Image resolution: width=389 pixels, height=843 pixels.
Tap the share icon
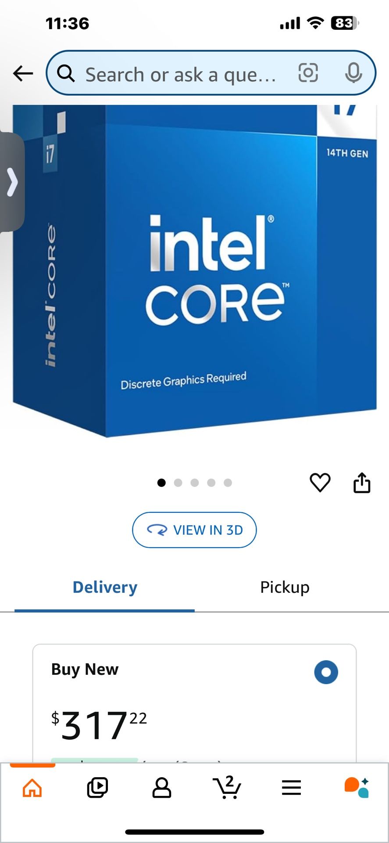tap(362, 483)
